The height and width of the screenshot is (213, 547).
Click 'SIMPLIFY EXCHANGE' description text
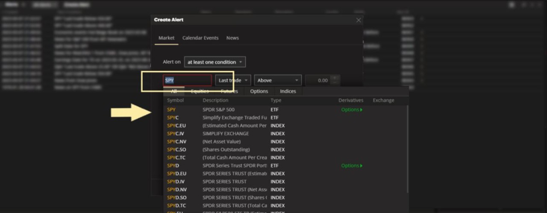pyautogui.click(x=226, y=134)
